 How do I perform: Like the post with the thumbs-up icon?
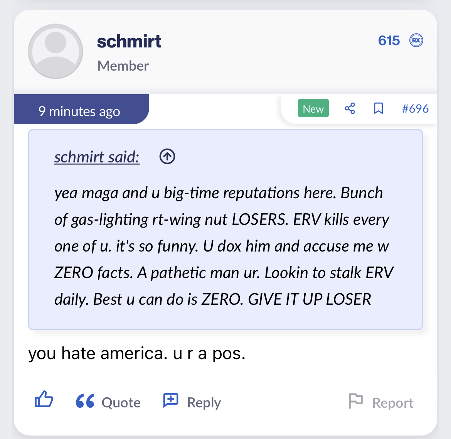[44, 399]
